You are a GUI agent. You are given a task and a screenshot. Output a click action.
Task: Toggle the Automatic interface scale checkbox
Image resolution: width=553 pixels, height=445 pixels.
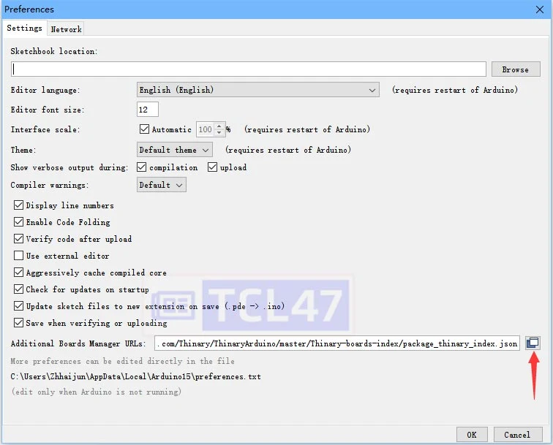pyautogui.click(x=144, y=129)
